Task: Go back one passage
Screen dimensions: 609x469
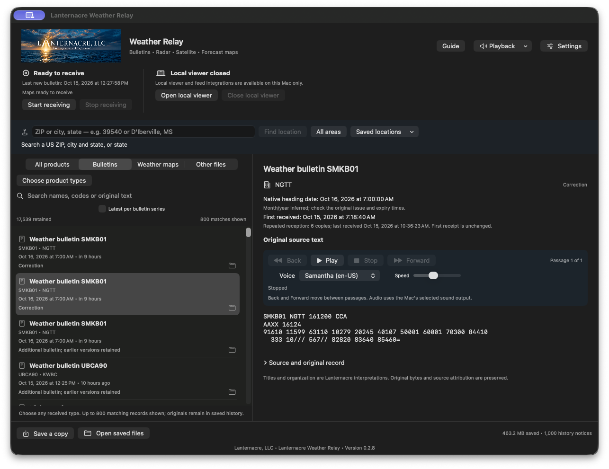Action: (287, 260)
